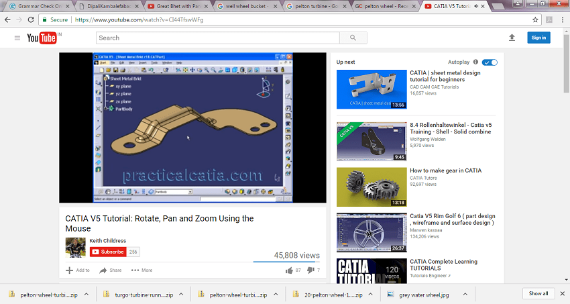Screen dimensions: 570x304
Task: Click the like/dislike ratio bar
Action: click(286, 262)
